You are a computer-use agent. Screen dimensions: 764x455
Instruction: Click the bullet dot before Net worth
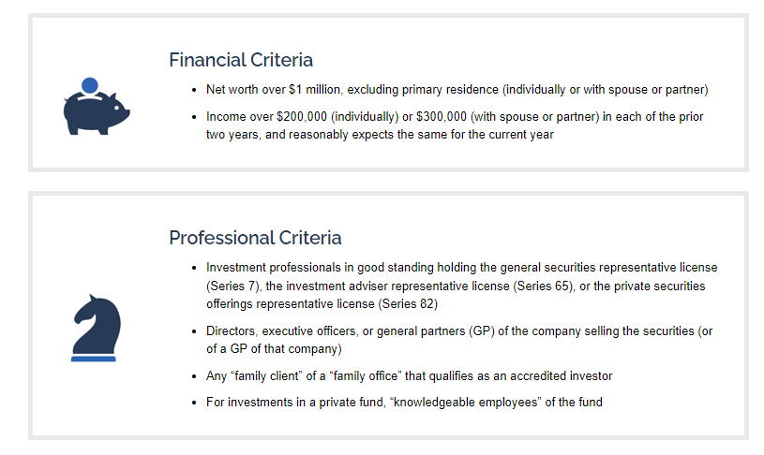pyautogui.click(x=194, y=90)
